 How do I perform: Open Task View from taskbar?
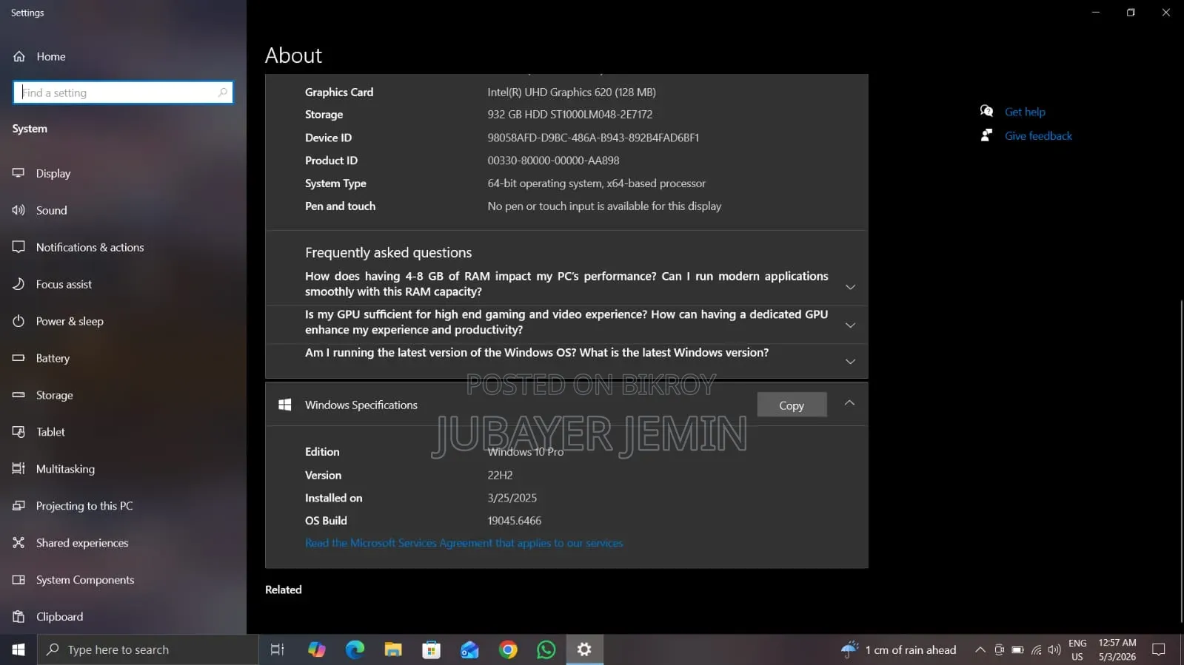278,649
